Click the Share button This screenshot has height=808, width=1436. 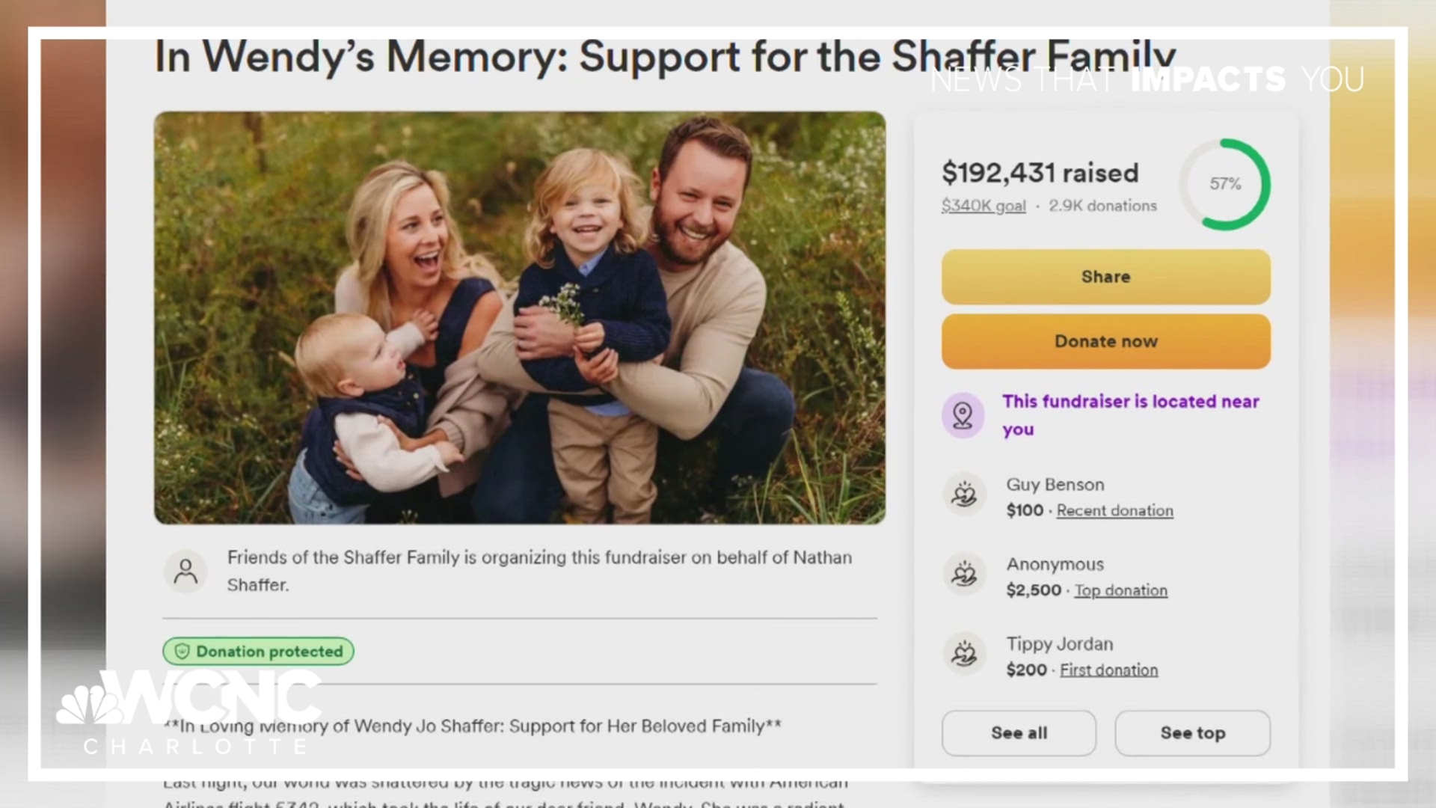coord(1105,277)
